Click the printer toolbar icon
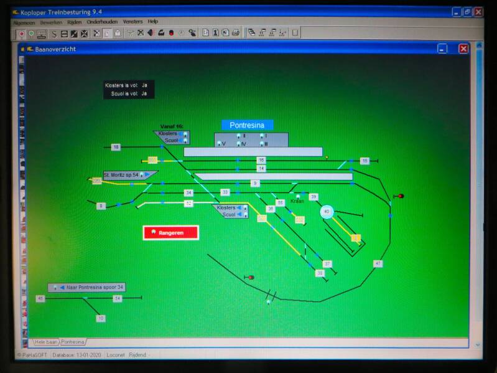Image resolution: width=497 pixels, height=373 pixels. [x=236, y=32]
